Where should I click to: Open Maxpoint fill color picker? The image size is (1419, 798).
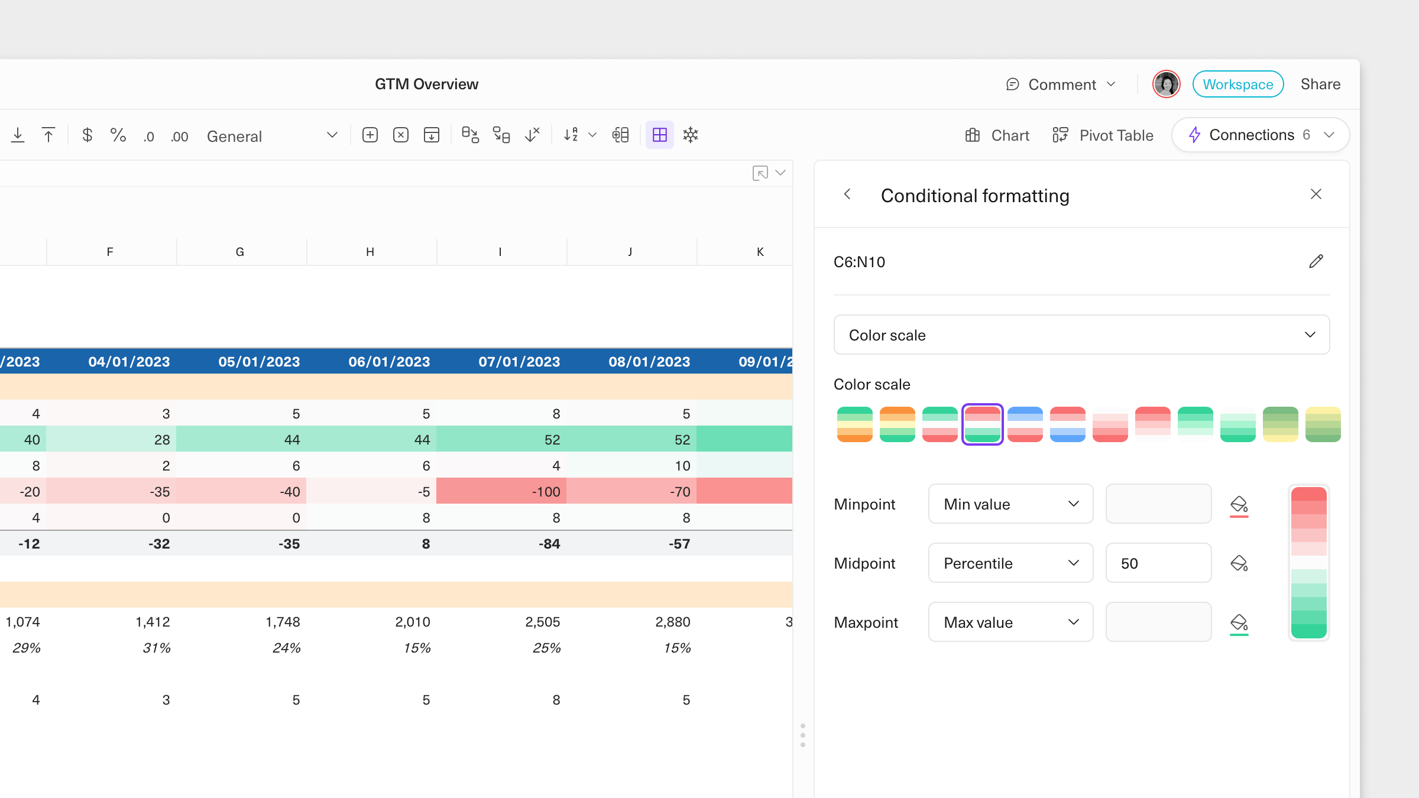pyautogui.click(x=1239, y=623)
